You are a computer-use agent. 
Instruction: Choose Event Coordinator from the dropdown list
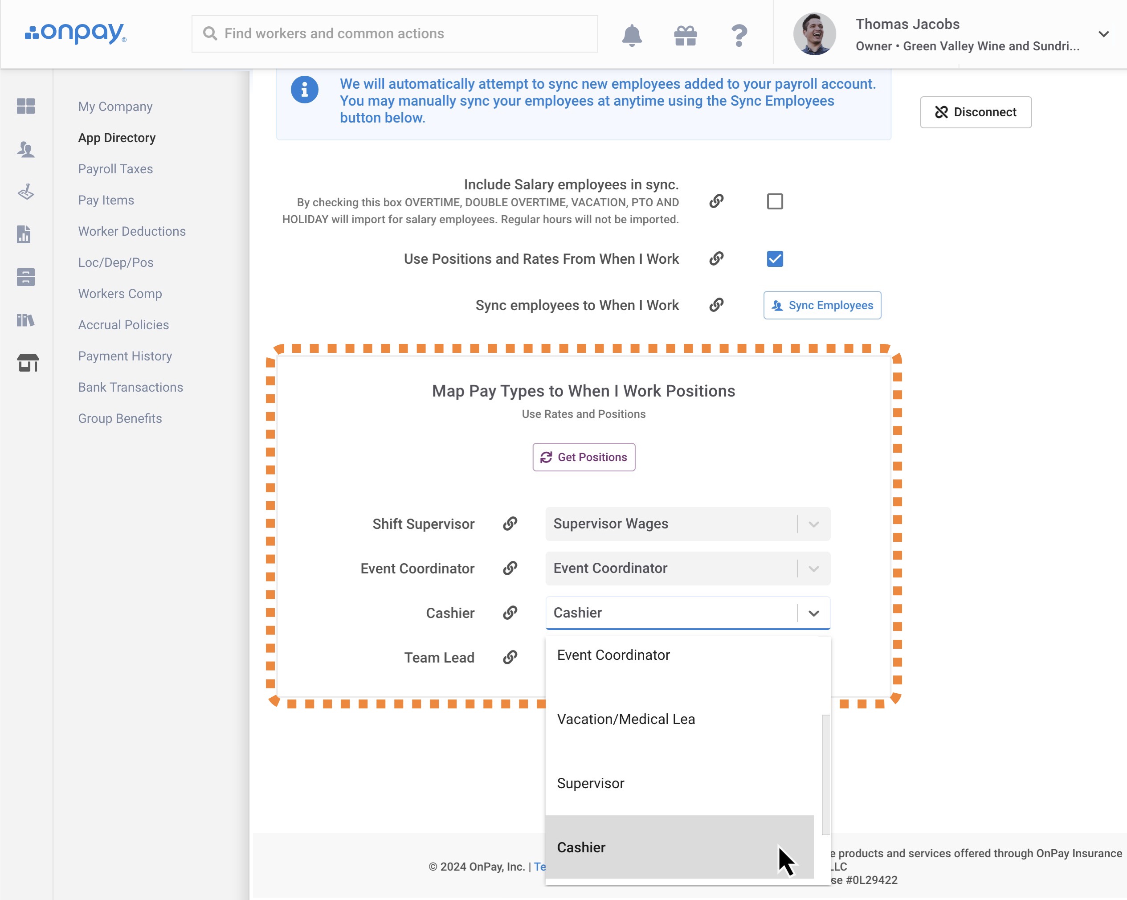point(680,655)
